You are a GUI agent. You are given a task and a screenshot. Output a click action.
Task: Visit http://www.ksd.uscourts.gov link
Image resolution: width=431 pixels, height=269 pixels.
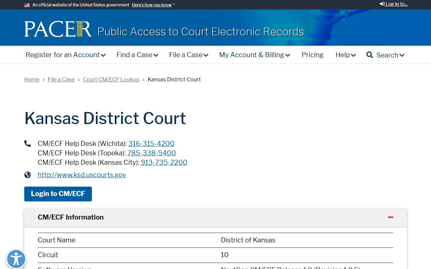82,175
